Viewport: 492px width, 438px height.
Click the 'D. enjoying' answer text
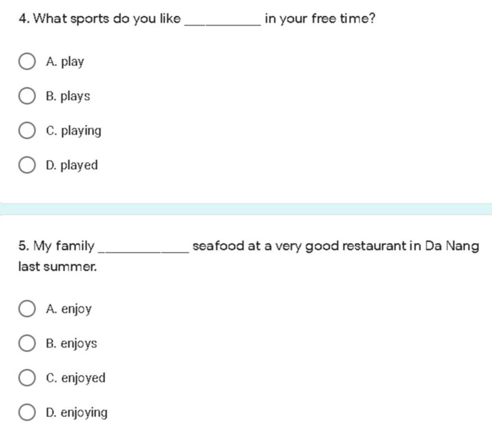tap(76, 413)
